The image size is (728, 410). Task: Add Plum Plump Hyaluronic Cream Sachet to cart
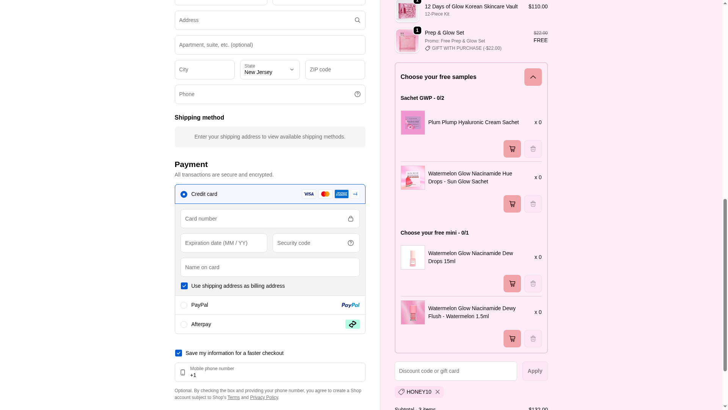click(512, 149)
